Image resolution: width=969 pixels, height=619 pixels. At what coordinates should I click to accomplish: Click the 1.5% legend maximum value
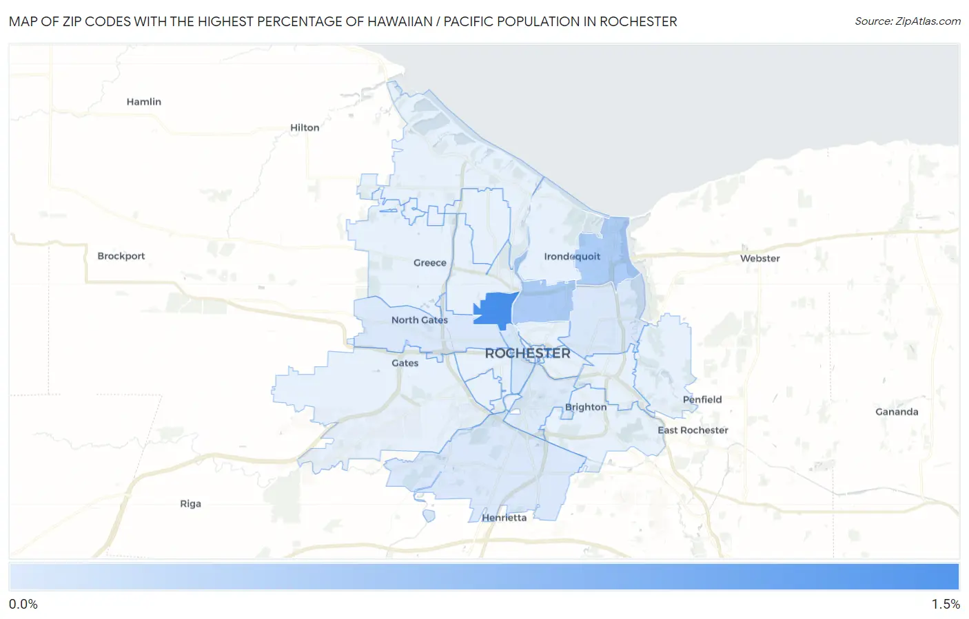click(946, 604)
